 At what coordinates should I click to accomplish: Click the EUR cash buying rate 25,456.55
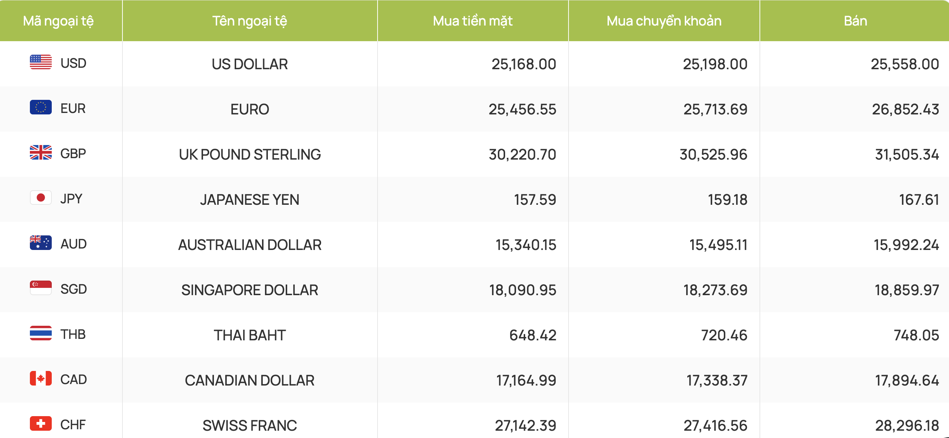click(x=522, y=109)
